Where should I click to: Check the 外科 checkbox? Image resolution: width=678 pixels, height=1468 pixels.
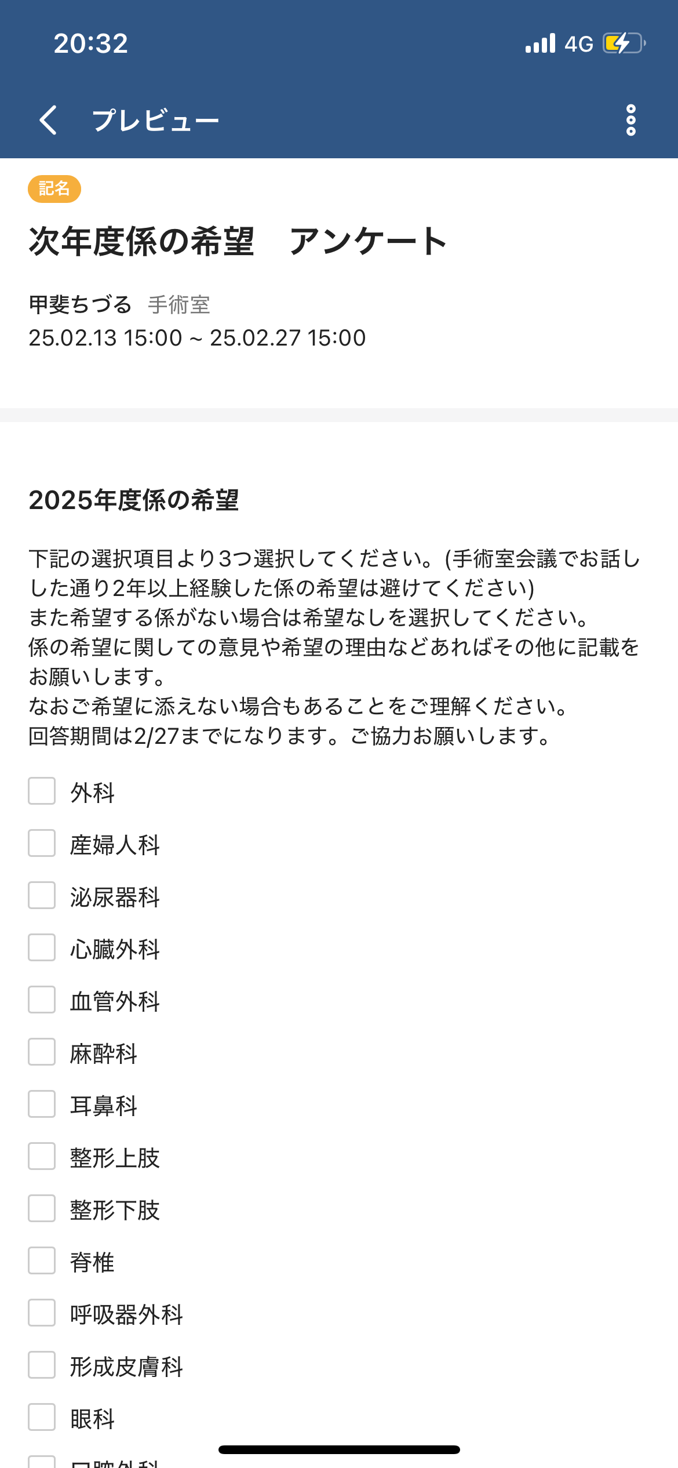point(42,791)
